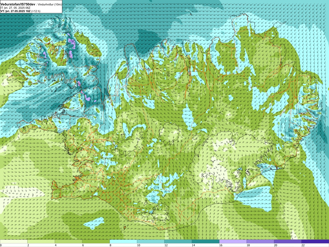This screenshot has height=247, width=329.
Task: Click the 'VT: þri. 27.05.2025 18Z' valid time
Action: [15, 11]
